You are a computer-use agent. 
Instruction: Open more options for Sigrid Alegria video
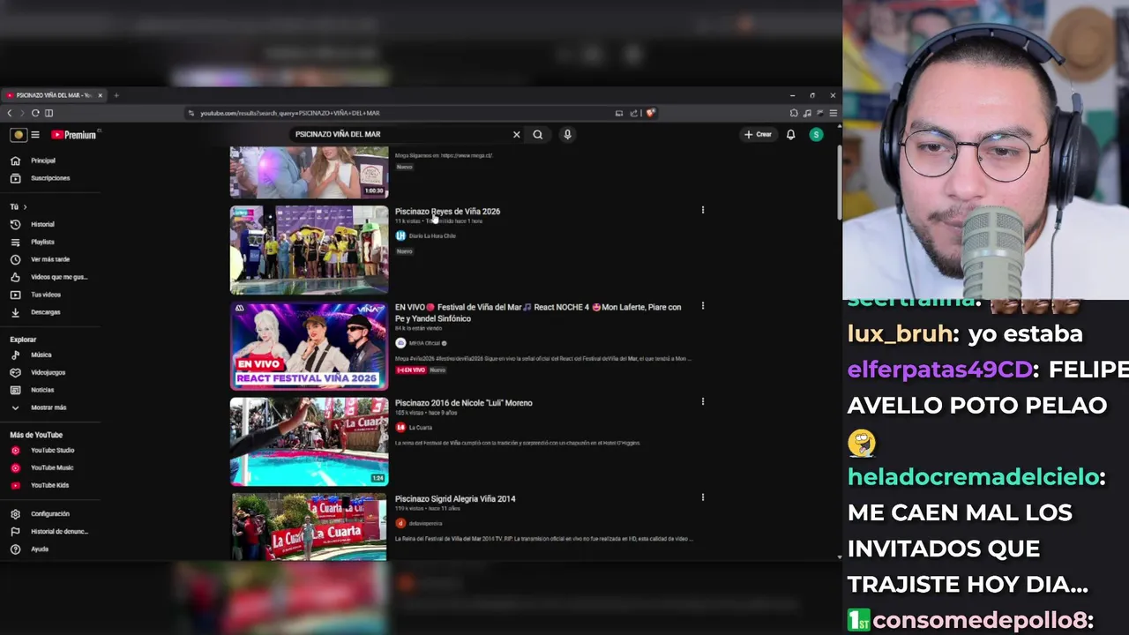coord(703,498)
